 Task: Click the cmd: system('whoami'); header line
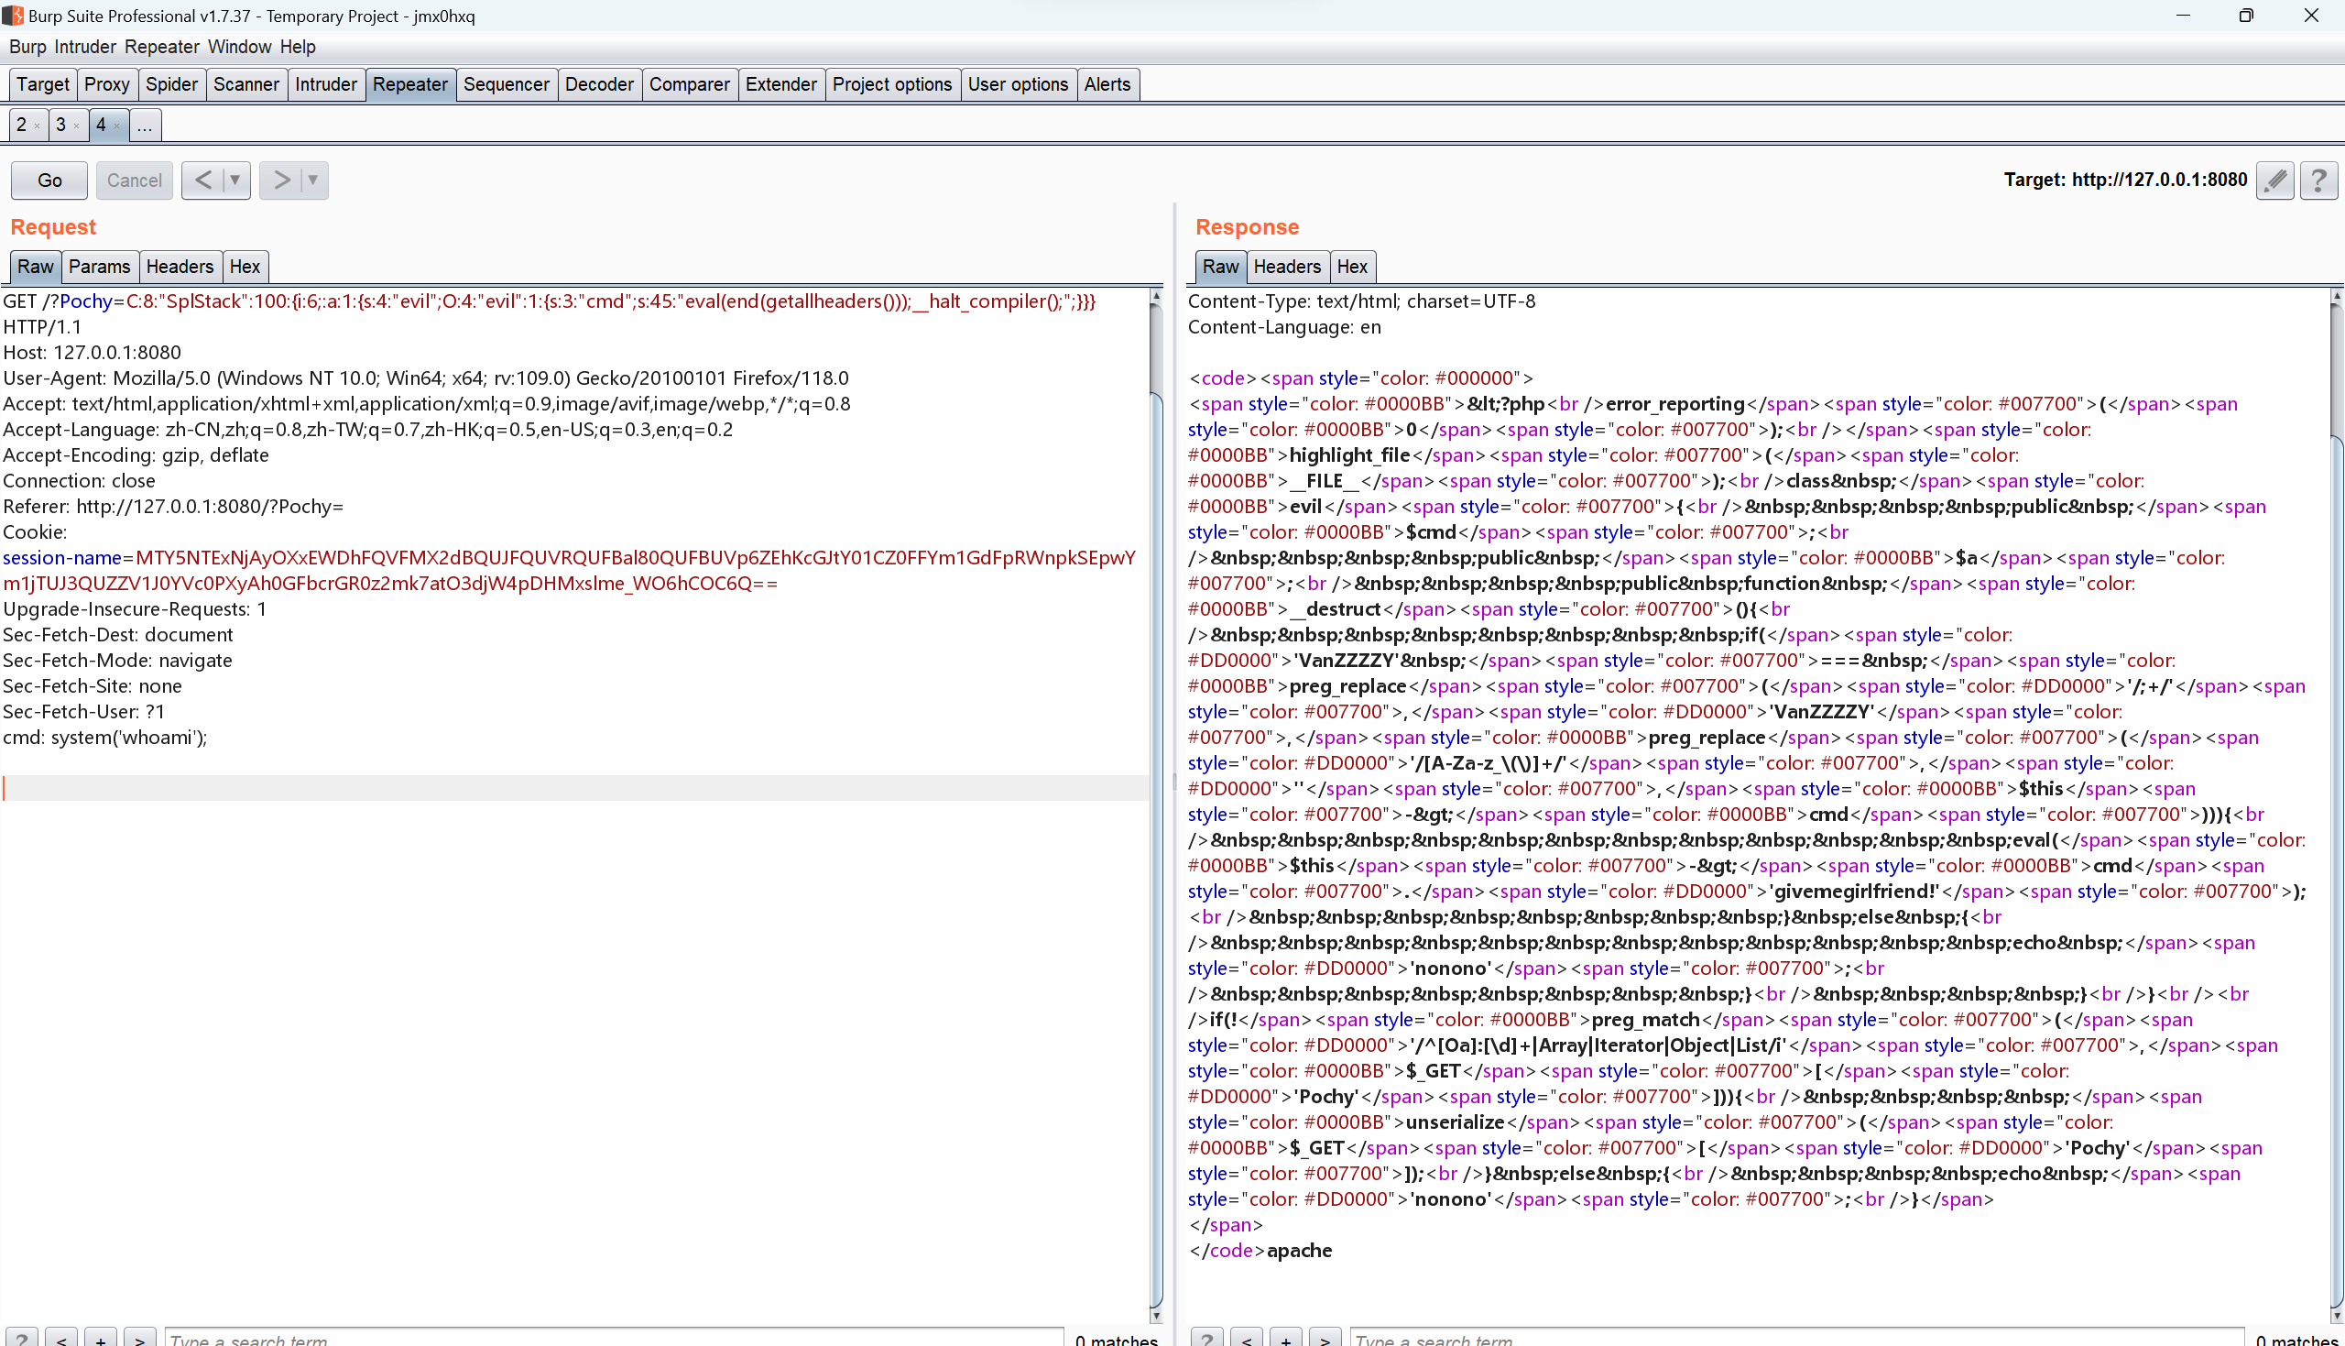[105, 737]
